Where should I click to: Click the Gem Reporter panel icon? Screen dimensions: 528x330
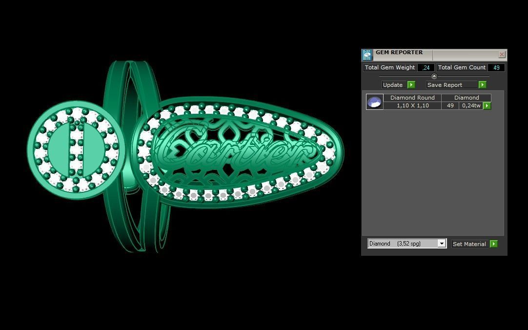pos(367,55)
